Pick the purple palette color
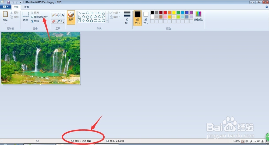The height and width of the screenshot is (145, 269). pyautogui.click(x=191, y=13)
